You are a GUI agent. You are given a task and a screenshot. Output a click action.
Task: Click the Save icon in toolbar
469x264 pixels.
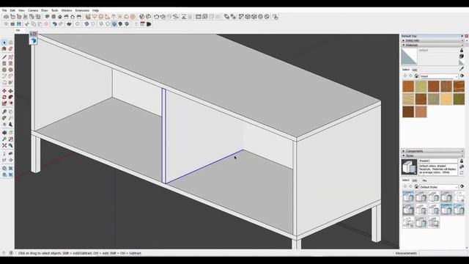click(x=19, y=24)
